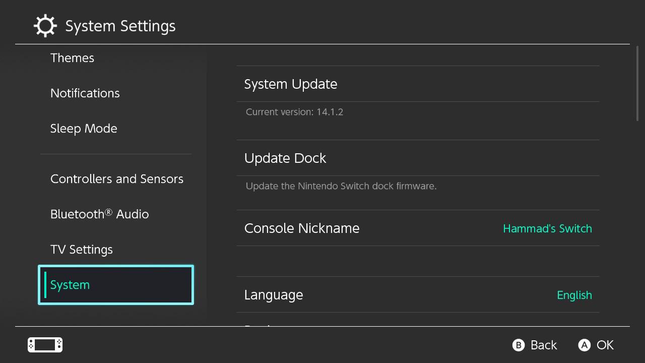The image size is (645, 363).
Task: Start System Update option
Action: tap(418, 84)
